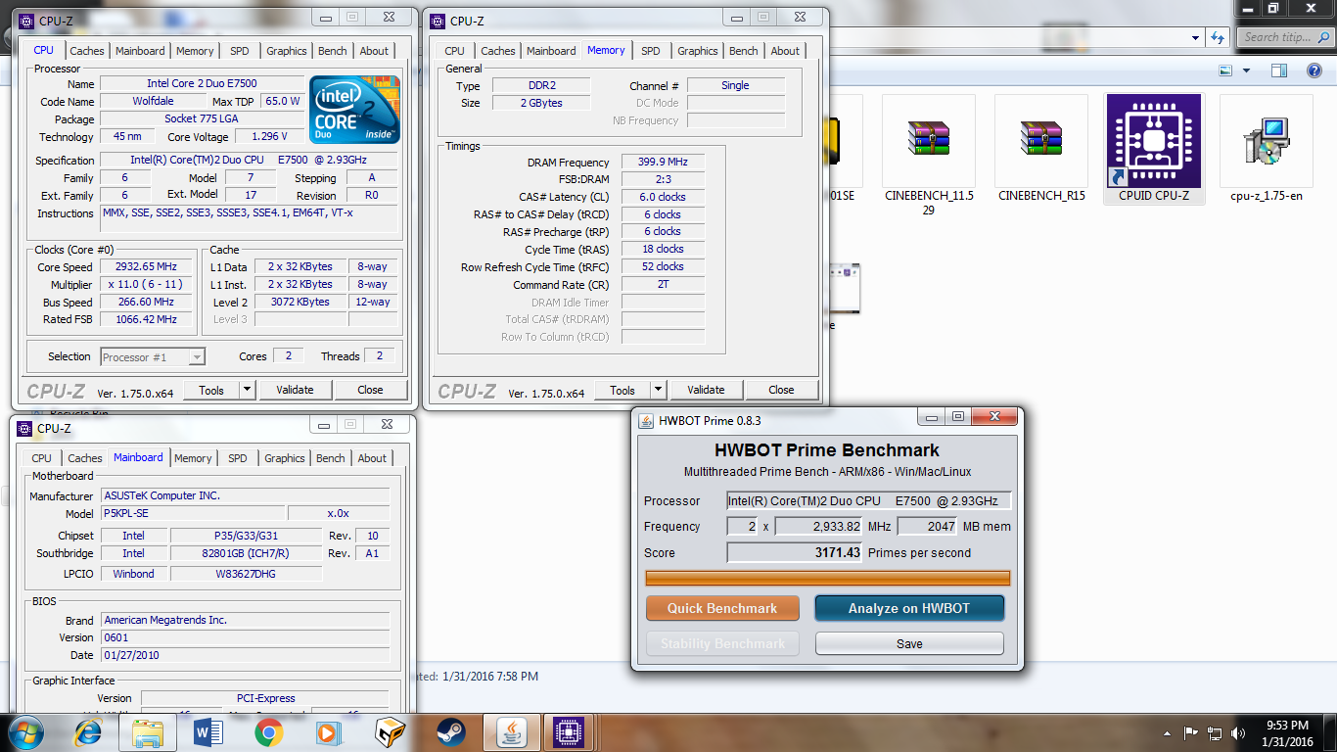
Task: Launch Internet Explorer from taskbar
Action: coord(88,732)
